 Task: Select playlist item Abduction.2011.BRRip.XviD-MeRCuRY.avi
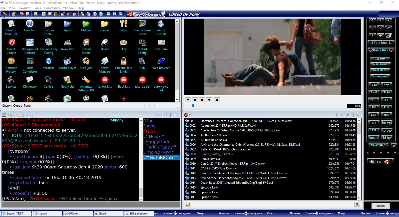[271, 126]
